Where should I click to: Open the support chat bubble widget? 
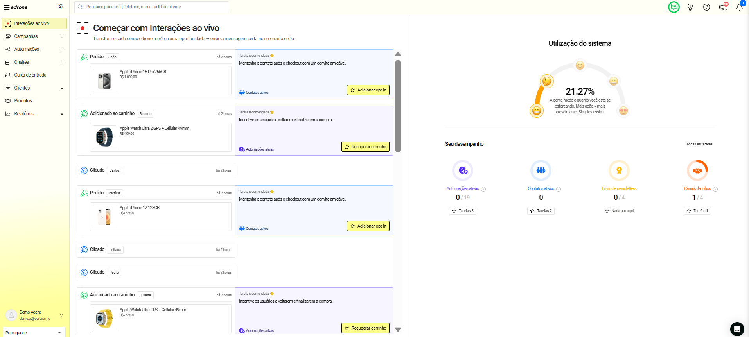pos(737,329)
